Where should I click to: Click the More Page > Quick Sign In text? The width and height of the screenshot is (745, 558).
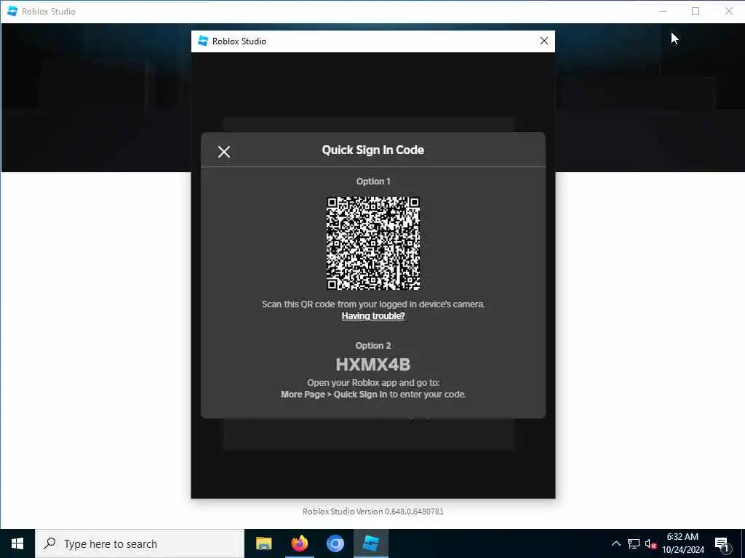coord(334,395)
